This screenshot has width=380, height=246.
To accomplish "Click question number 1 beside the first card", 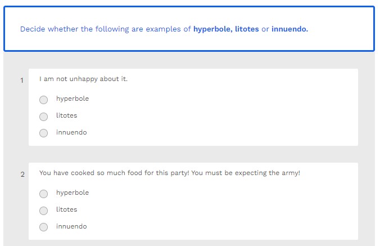I will pos(22,80).
